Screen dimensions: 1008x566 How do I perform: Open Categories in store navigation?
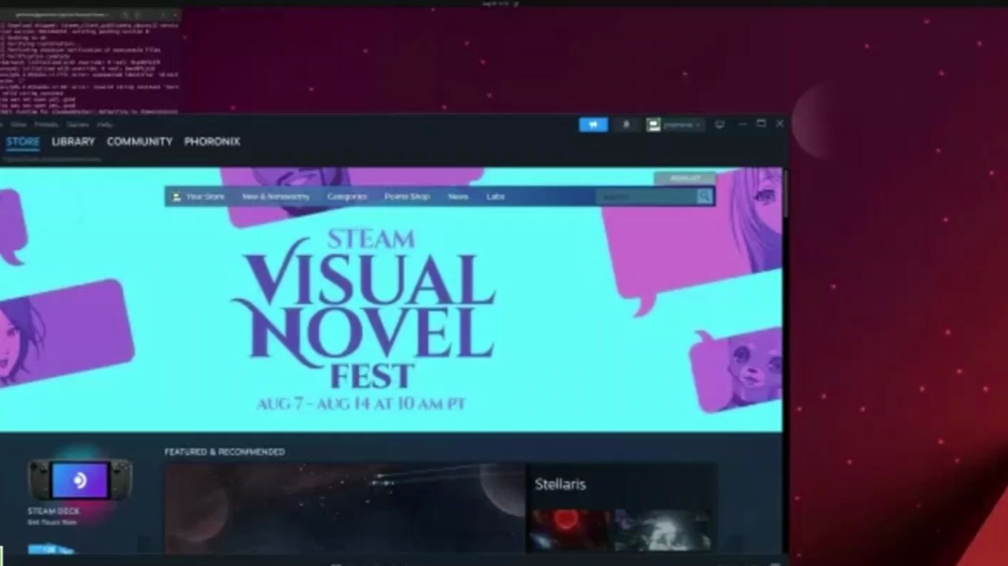tap(347, 197)
